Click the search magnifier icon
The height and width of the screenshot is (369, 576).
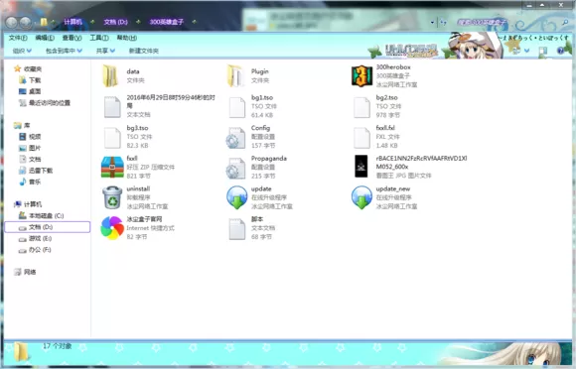click(565, 23)
